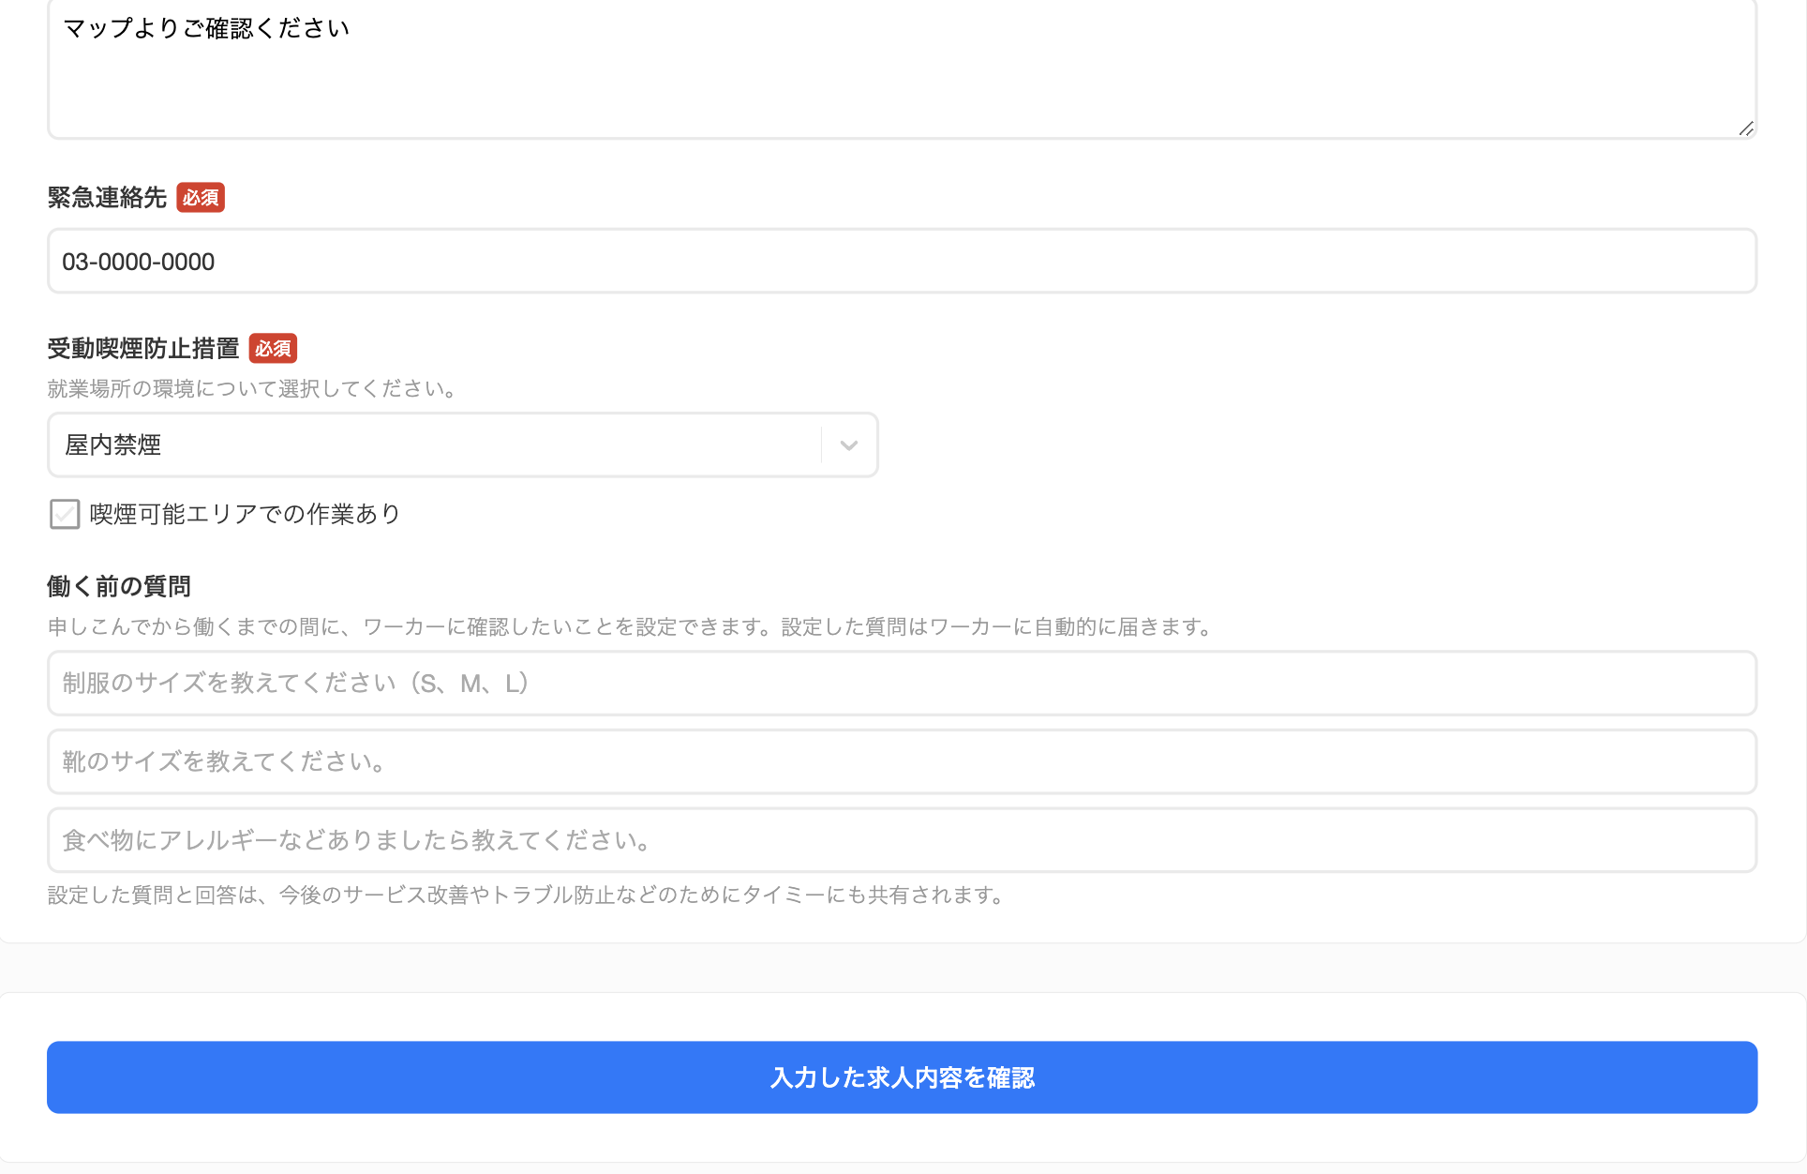Click the textarea resize handle
The image size is (1807, 1174).
[x=1746, y=129]
